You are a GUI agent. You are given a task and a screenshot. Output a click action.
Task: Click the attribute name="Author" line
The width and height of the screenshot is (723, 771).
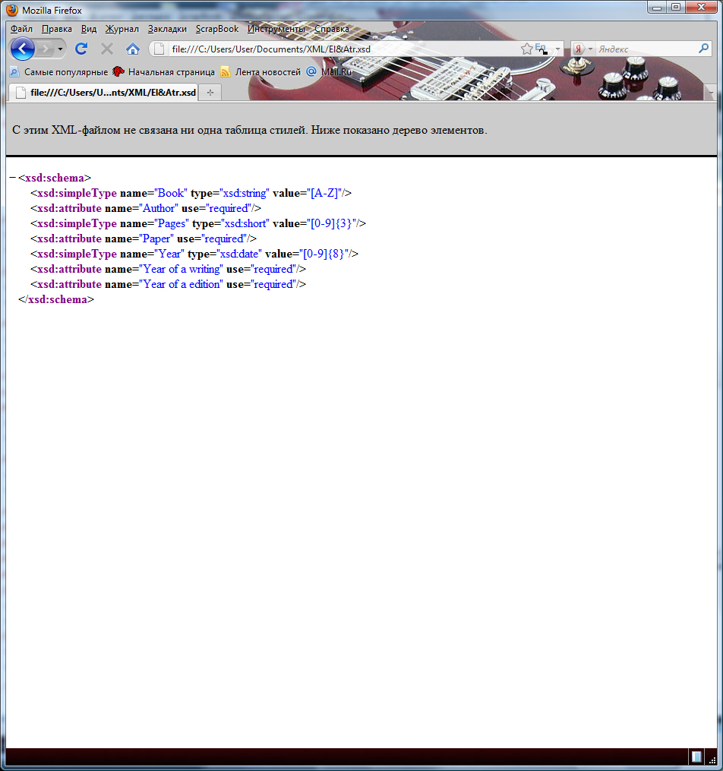coord(146,208)
